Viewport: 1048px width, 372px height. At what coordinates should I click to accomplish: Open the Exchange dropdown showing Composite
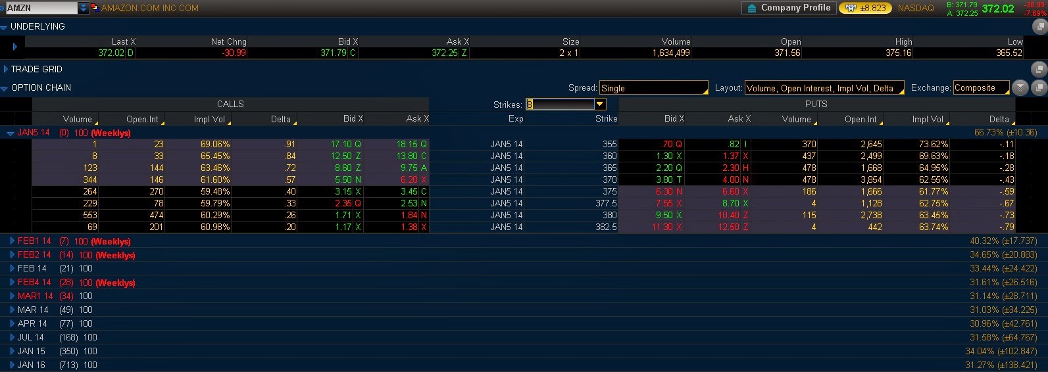tap(982, 88)
